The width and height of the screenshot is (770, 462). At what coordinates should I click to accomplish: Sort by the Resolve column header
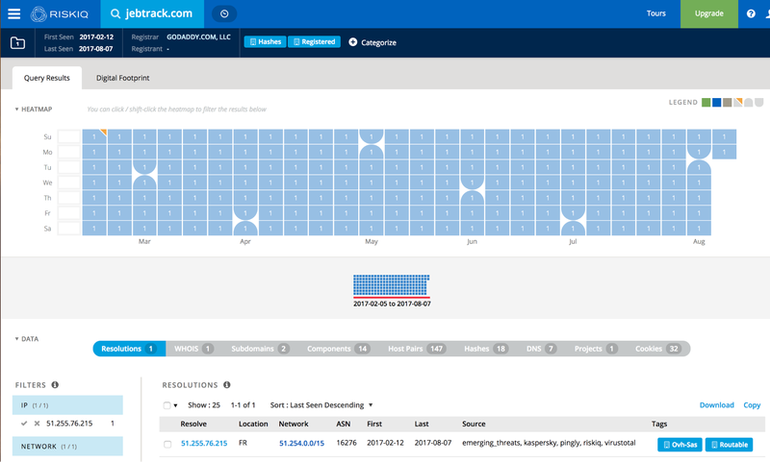point(193,424)
